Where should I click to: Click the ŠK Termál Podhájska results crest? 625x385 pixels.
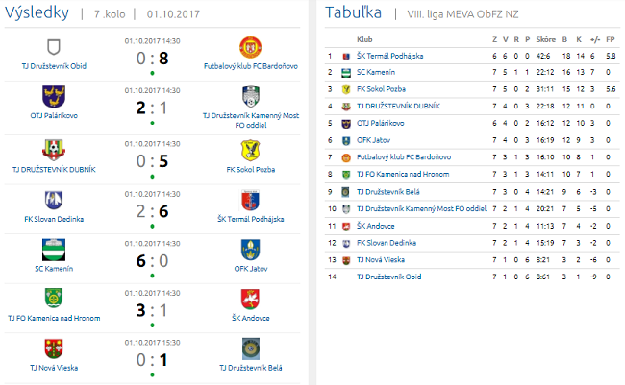(x=250, y=200)
